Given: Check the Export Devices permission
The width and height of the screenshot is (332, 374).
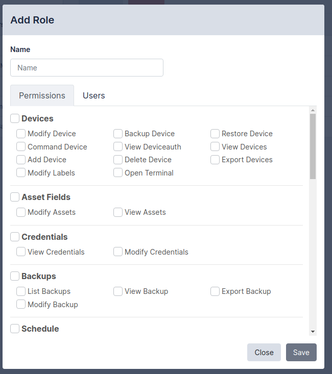Looking at the screenshot, I should (215, 160).
